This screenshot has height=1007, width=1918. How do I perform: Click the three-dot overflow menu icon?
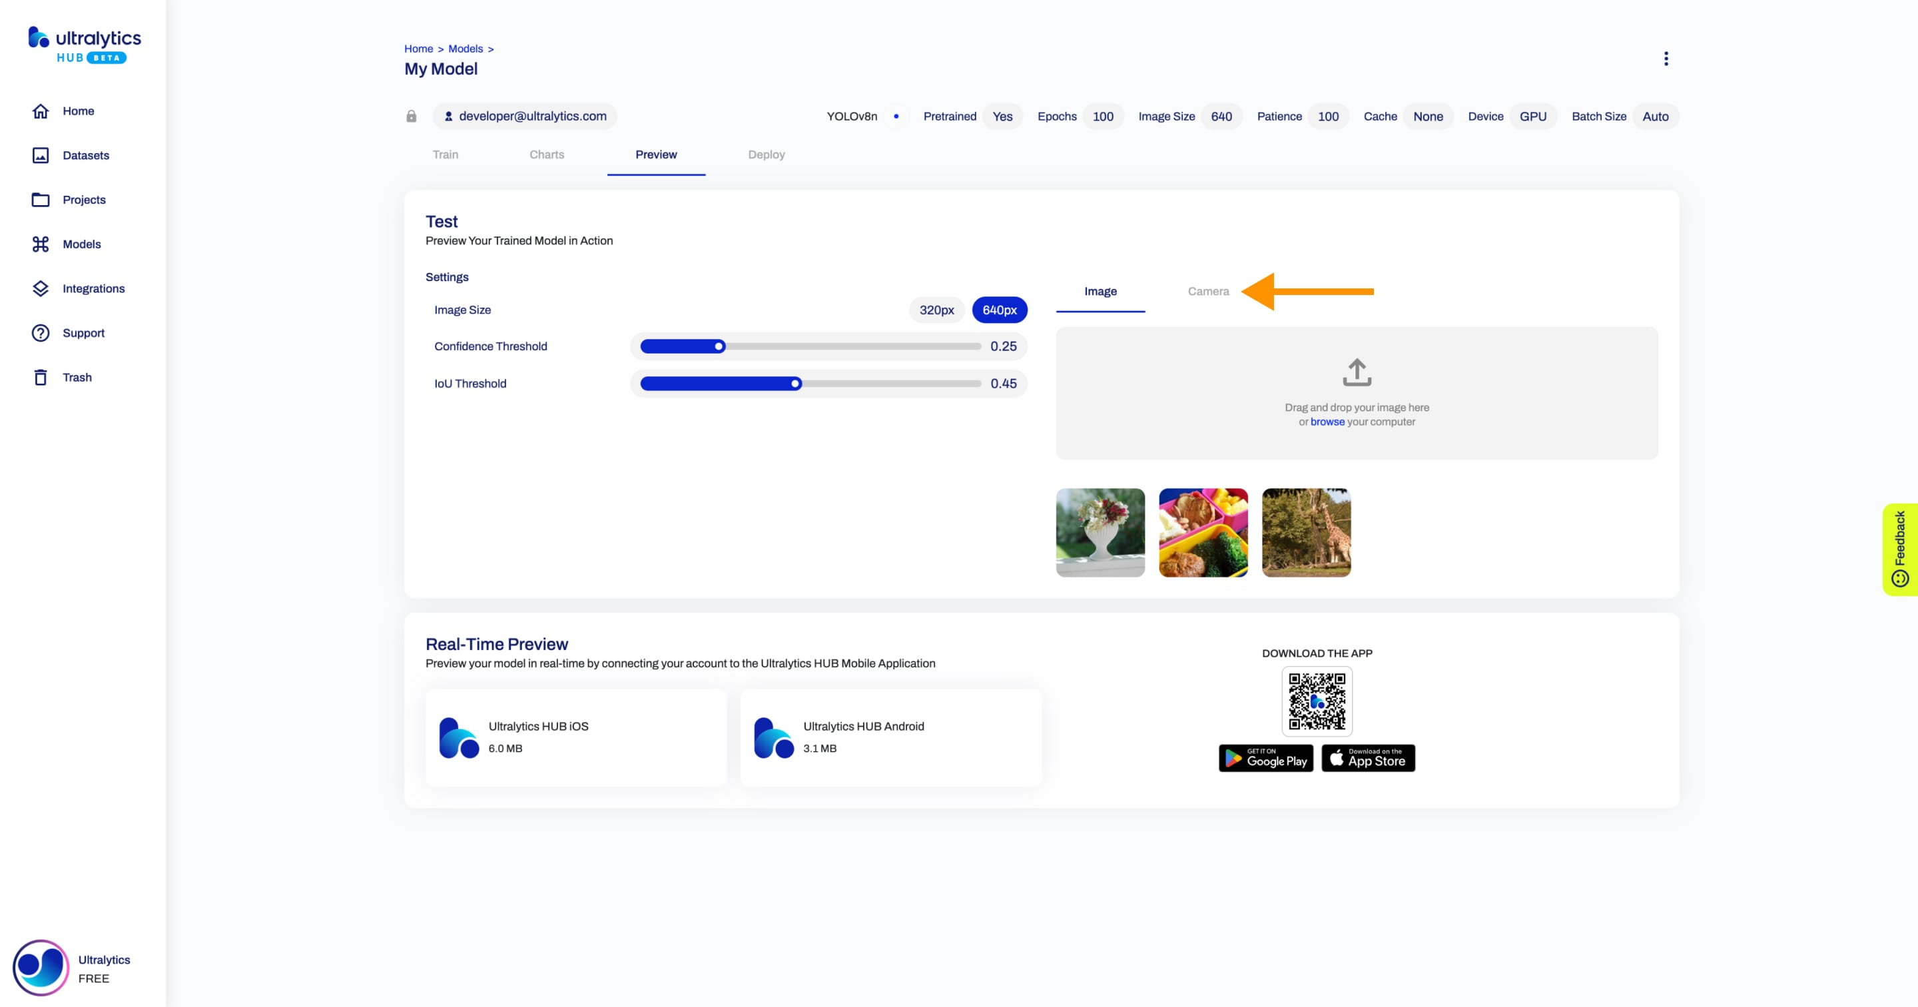[x=1666, y=59]
